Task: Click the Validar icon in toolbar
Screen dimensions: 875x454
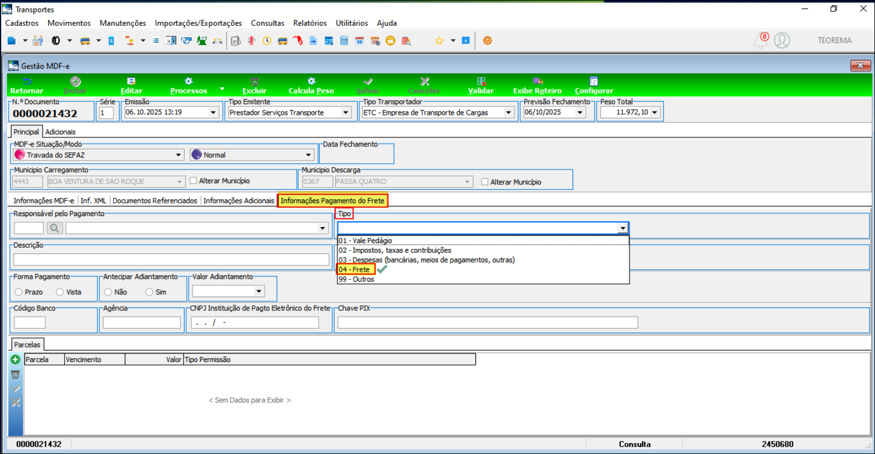Action: tap(481, 82)
